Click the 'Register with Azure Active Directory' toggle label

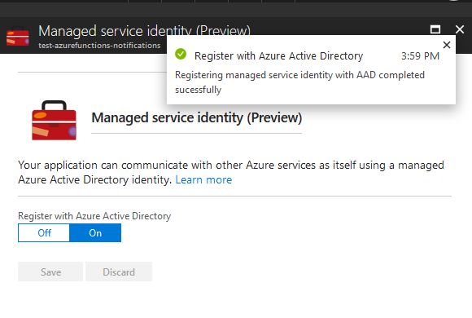94,216
